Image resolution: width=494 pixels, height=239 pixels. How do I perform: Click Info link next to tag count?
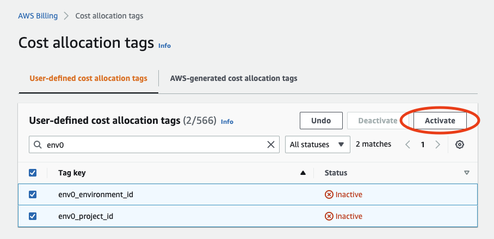tap(227, 122)
